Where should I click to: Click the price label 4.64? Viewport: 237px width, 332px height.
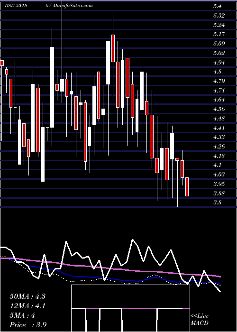click(219, 100)
